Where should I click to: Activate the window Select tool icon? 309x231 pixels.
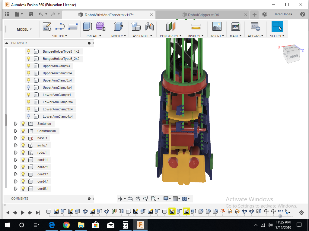277,26
